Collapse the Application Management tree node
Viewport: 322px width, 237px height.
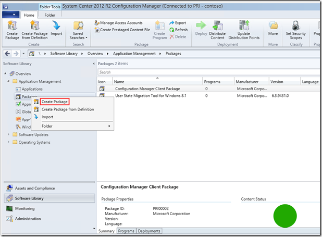pyautogui.click(x=8, y=81)
